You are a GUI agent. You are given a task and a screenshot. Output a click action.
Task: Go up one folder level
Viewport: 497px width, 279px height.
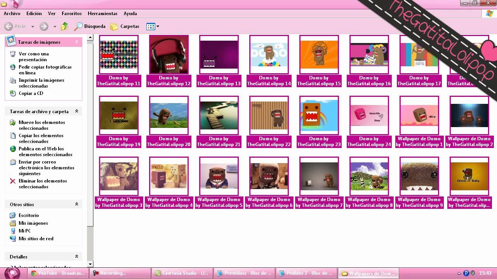pyautogui.click(x=64, y=26)
